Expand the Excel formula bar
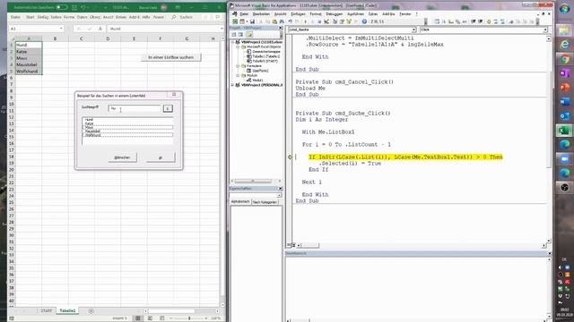The width and height of the screenshot is (574, 322). pos(222,29)
